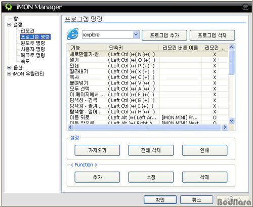The image size is (253, 207).
Task: Click the 프로그램 삭제 button
Action: click(x=212, y=35)
